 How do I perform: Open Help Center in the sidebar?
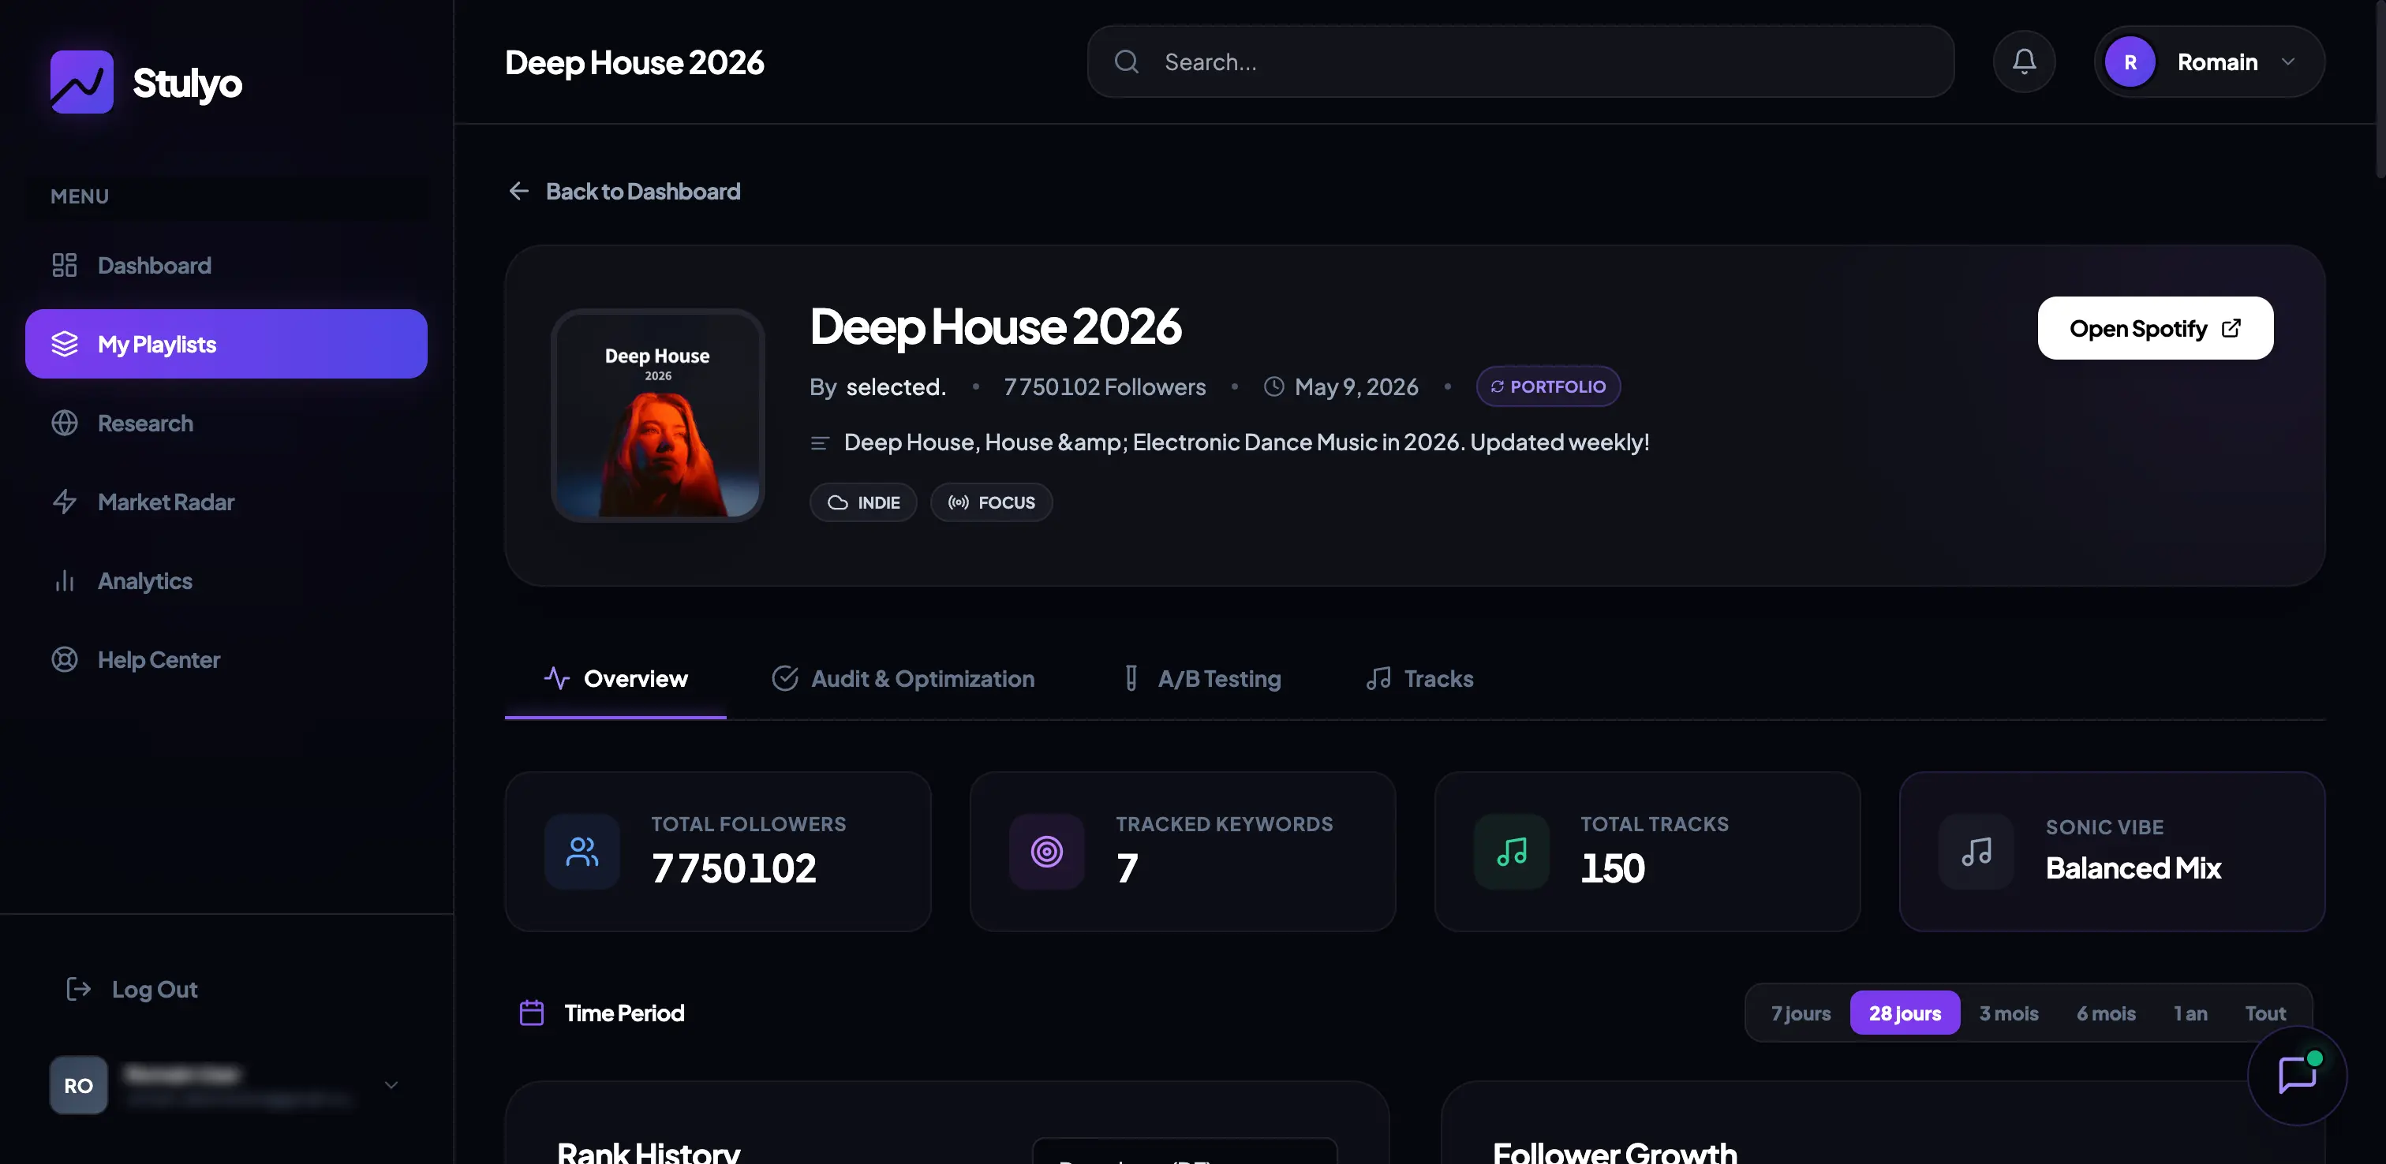[226, 659]
